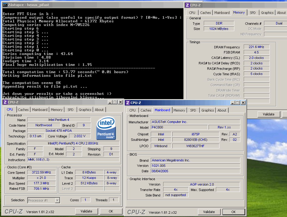Switch to Caches tab in Mainboard window
The width and height of the screenshot is (287, 217).
pyautogui.click(x=146, y=110)
